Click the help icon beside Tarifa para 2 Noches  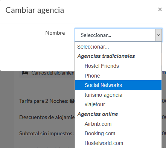pyautogui.click(x=72, y=101)
